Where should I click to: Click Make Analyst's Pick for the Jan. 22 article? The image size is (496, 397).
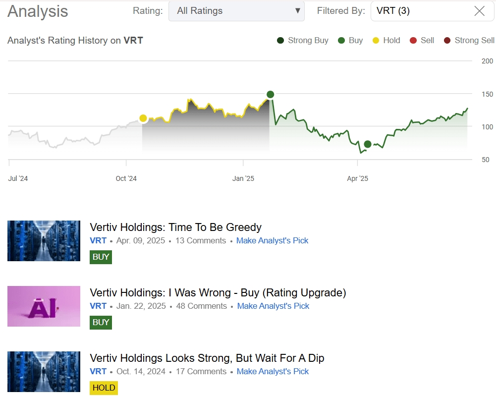(x=273, y=306)
